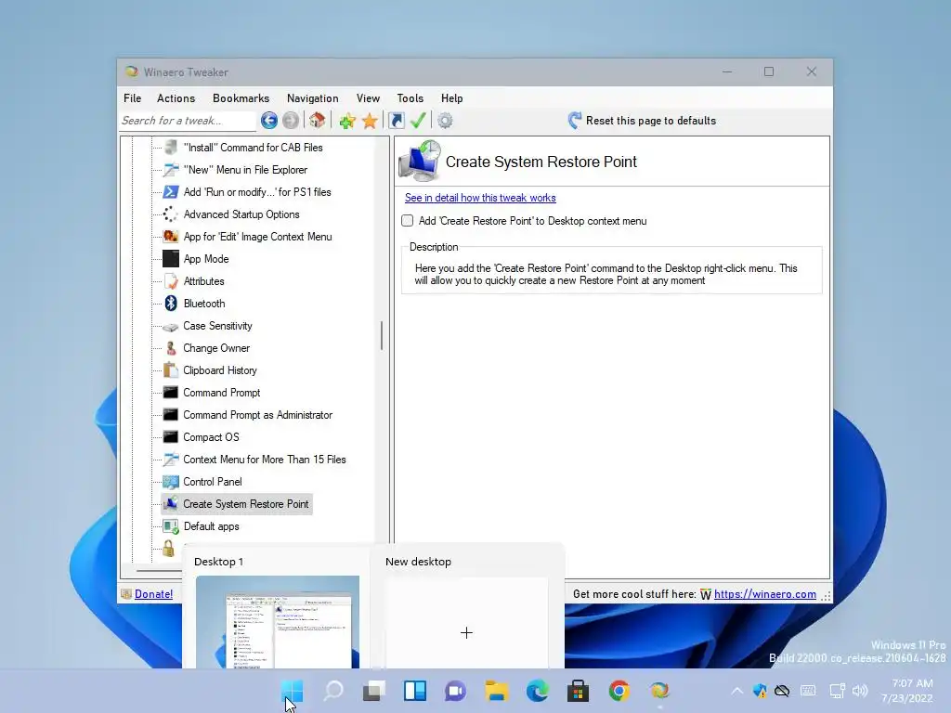Click the Task View icon on taskbar

(374, 691)
